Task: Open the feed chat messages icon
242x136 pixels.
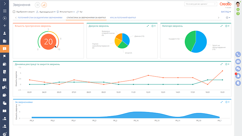Action: coord(238,69)
